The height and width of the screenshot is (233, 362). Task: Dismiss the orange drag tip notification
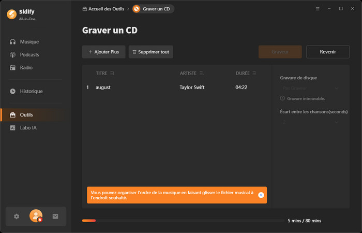pos(261,195)
